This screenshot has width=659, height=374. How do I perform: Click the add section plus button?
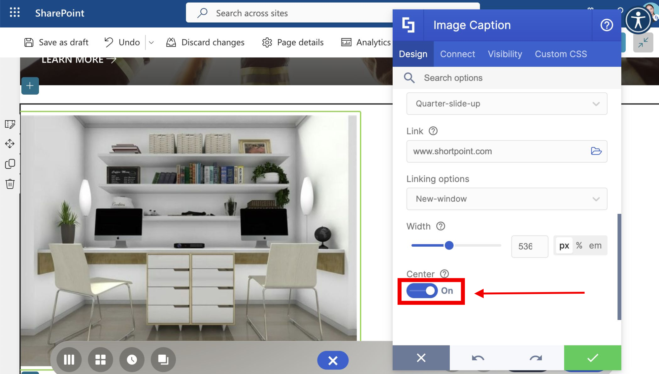pyautogui.click(x=30, y=86)
